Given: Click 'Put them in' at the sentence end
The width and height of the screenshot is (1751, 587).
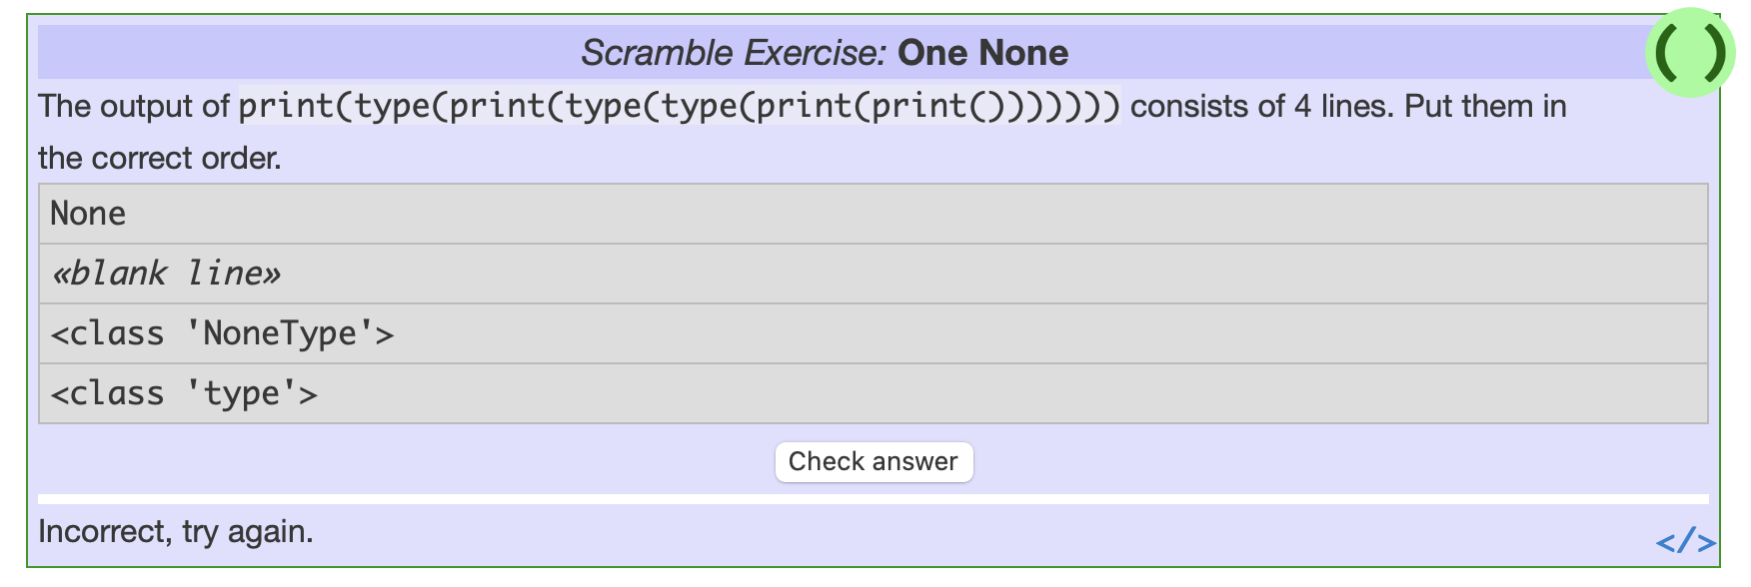Looking at the screenshot, I should pyautogui.click(x=1485, y=106).
